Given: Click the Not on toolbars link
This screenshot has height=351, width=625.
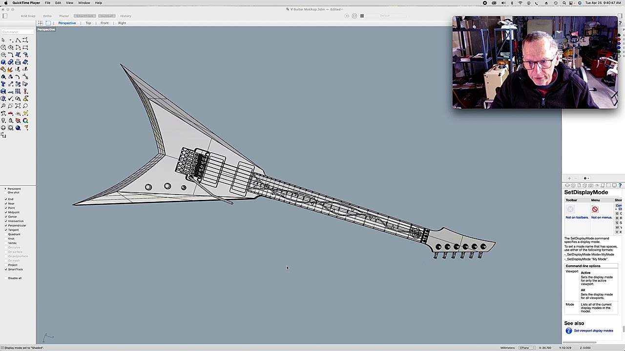Looking at the screenshot, I should 577,217.
